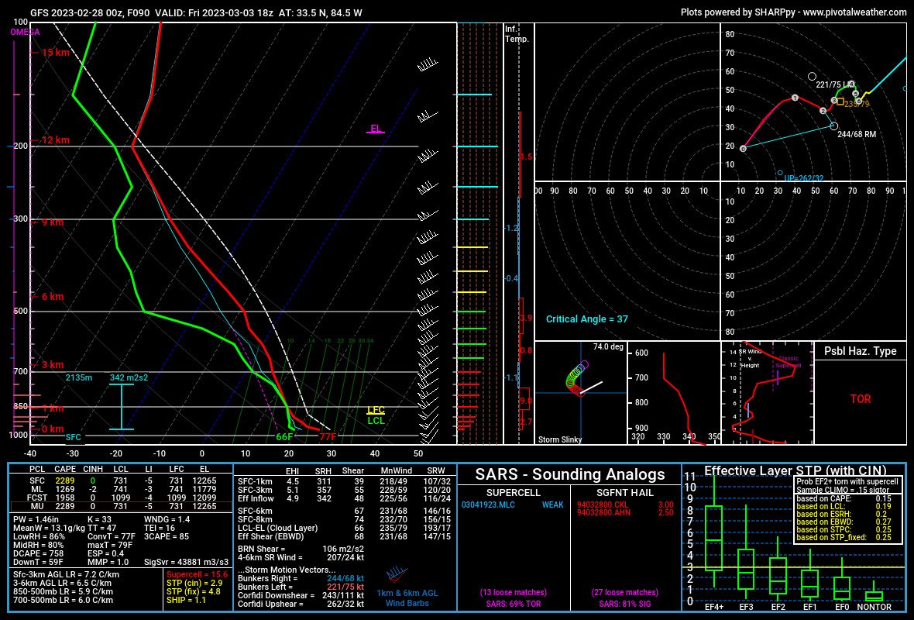Viewport: 914px width, 620px height.
Task: Click the '15 km' height label
Action: coord(55,53)
